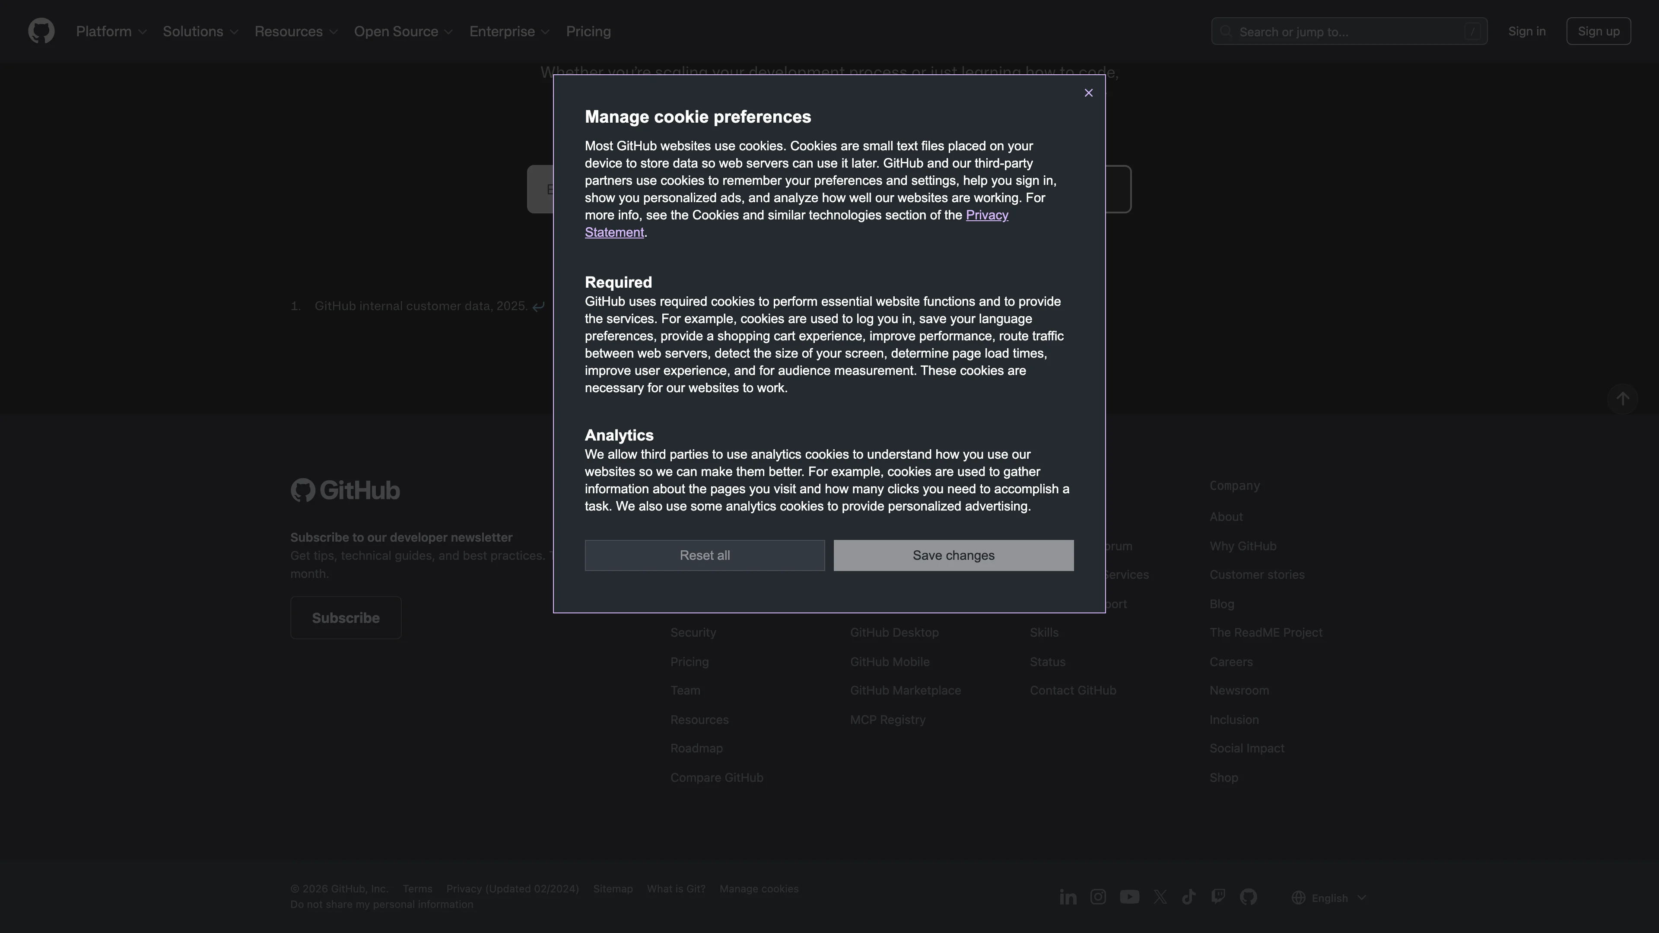Open the What is Git? link
This screenshot has height=933, width=1659.
[x=676, y=889]
